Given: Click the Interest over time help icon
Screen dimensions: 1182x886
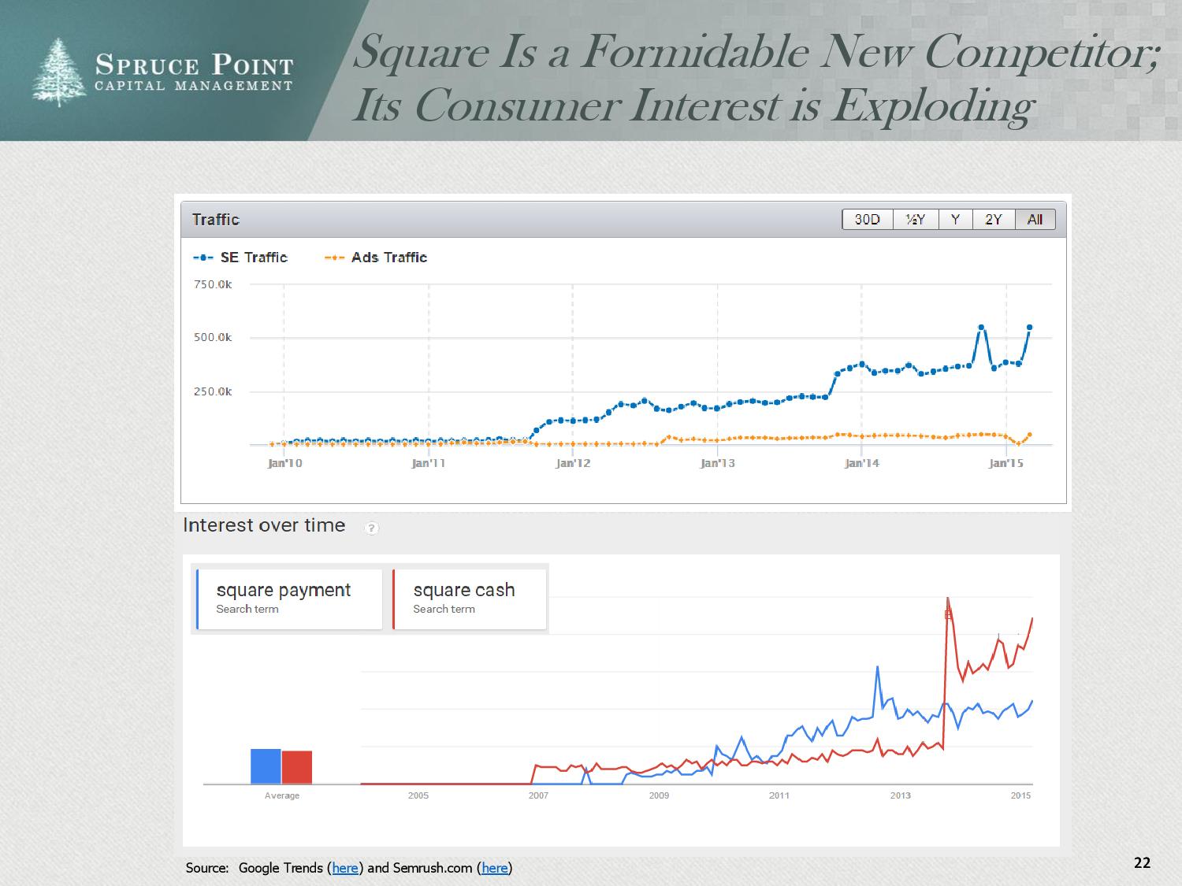Looking at the screenshot, I should click(372, 528).
